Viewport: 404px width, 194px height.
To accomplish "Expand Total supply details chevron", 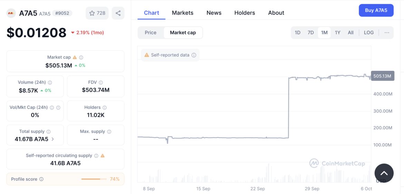I will 53,139.
